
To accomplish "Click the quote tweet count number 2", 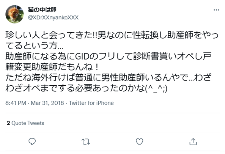I will 8,123.
